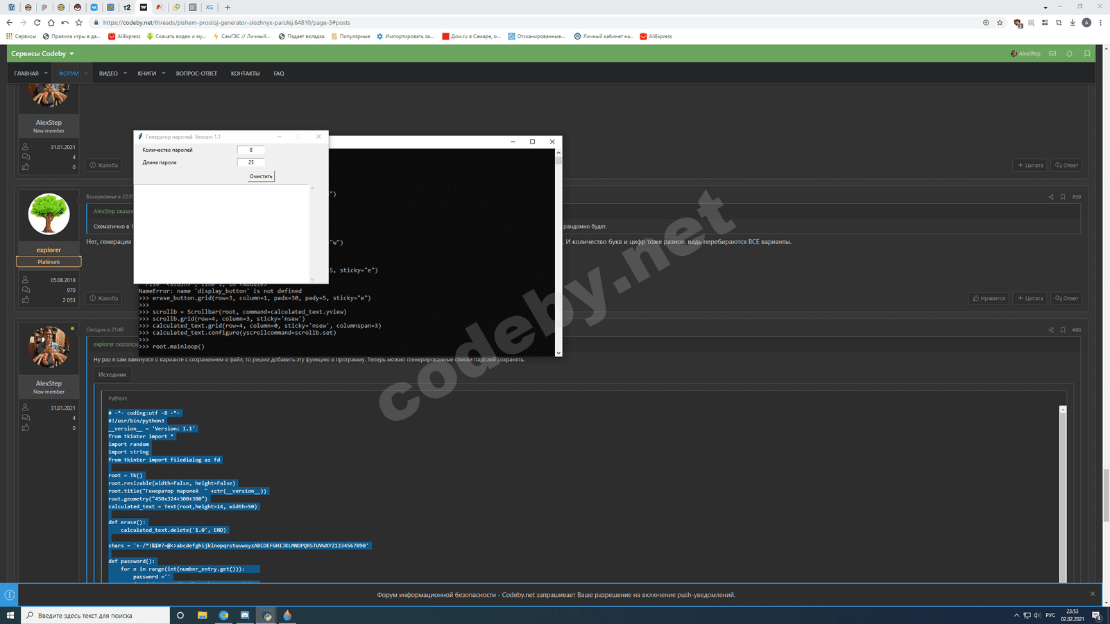
Task: Switch to the VK browser tab
Action: pyautogui.click(x=94, y=8)
